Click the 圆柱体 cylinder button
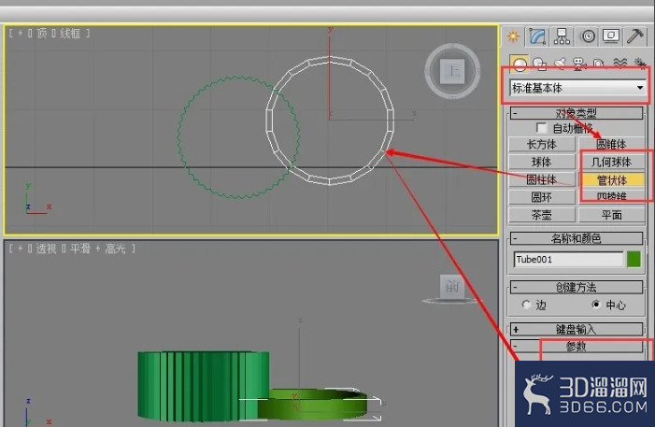The image size is (655, 427). (542, 180)
